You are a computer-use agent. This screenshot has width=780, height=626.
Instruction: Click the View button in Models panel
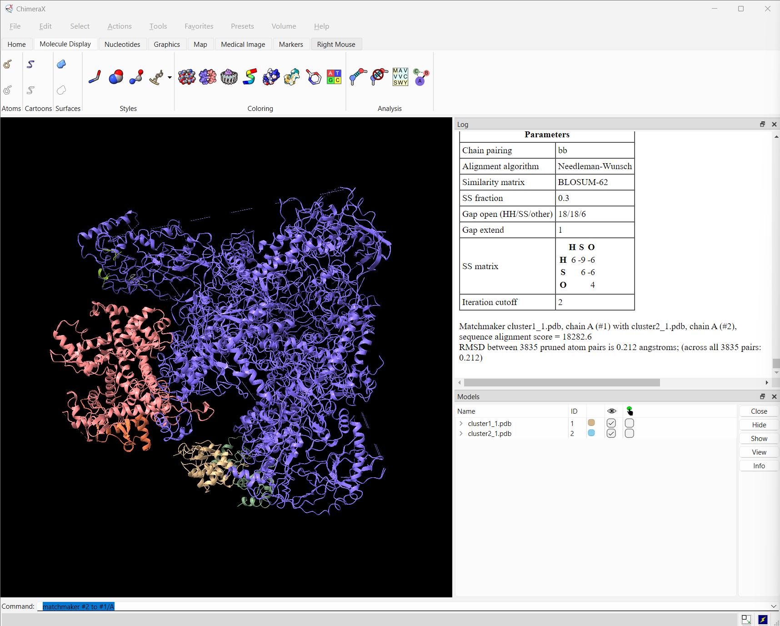759,452
